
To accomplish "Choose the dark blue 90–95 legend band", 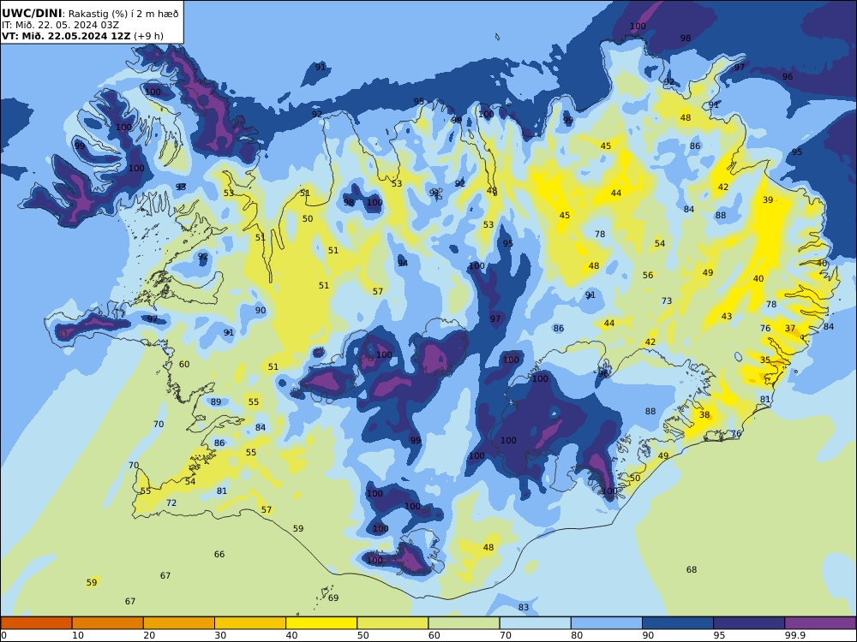I will tap(678, 623).
